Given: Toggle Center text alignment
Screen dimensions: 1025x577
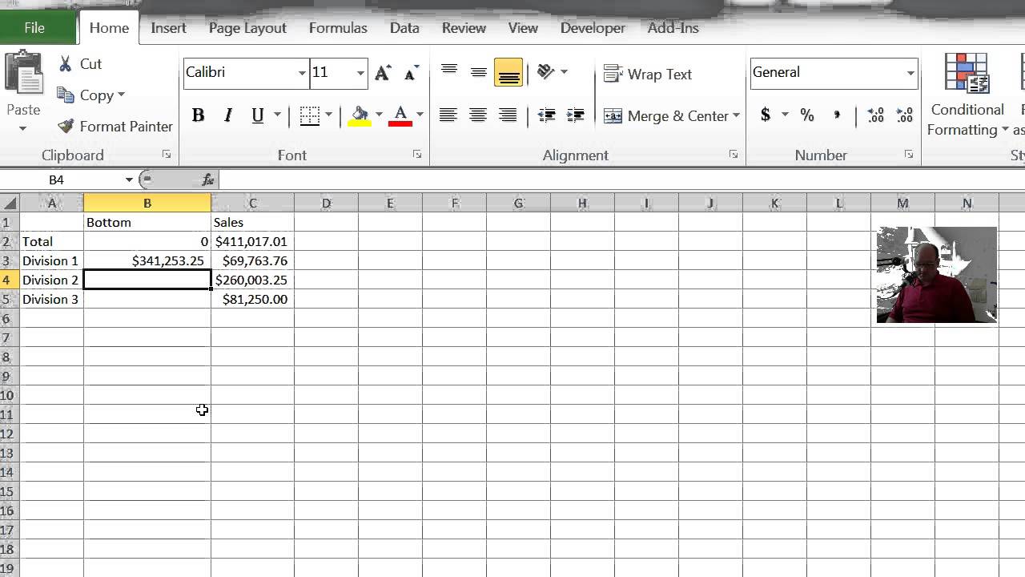Looking at the screenshot, I should (478, 115).
